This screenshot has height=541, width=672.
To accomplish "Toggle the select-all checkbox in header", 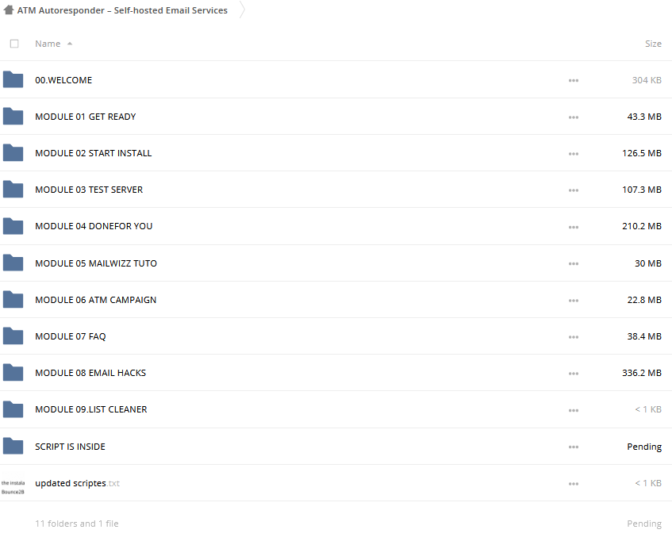I will click(x=14, y=44).
